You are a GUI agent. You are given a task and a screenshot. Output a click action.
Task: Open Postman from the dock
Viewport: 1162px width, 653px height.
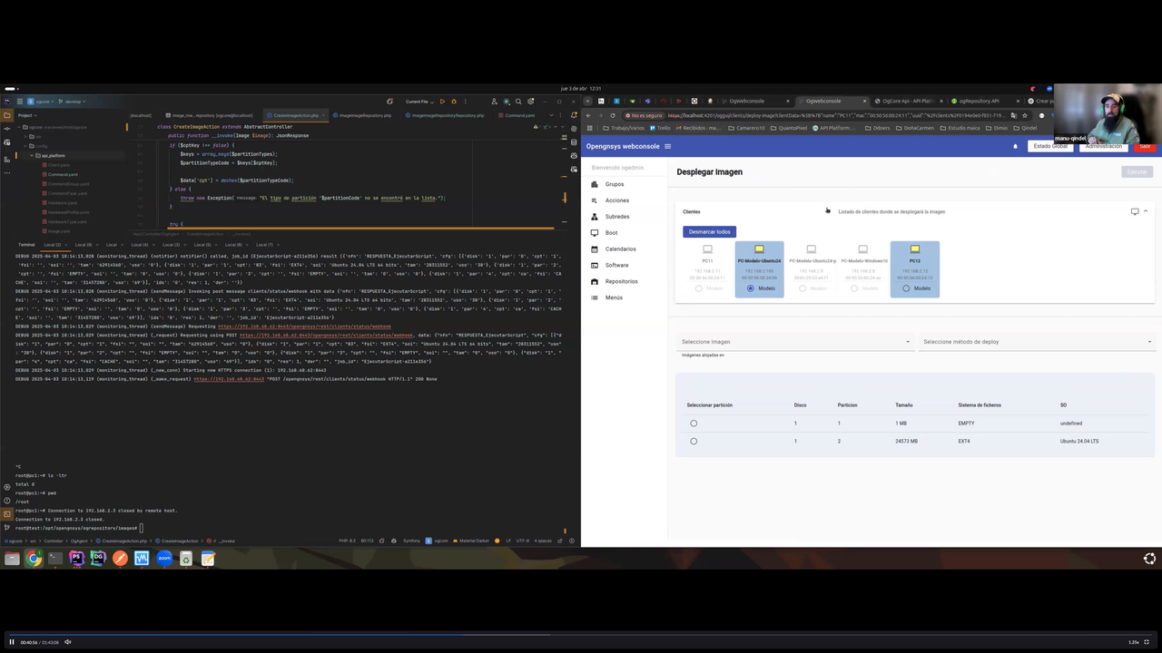[x=120, y=559]
